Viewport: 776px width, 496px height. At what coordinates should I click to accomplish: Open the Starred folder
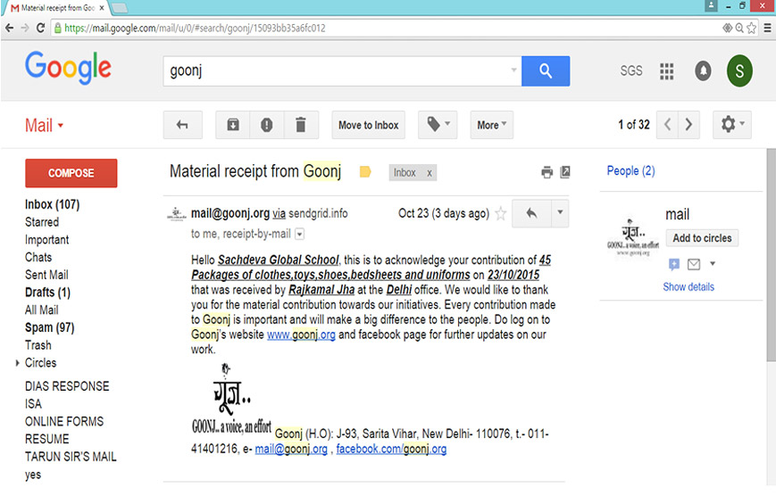click(x=42, y=222)
